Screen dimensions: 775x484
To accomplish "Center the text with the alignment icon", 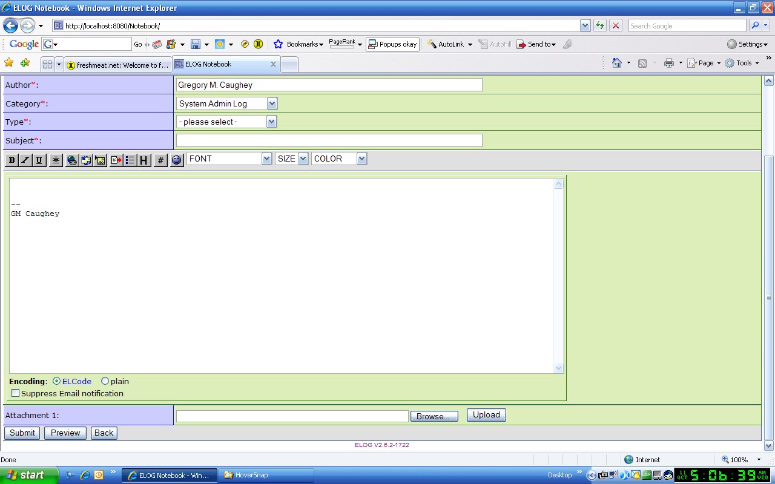I will (x=56, y=160).
